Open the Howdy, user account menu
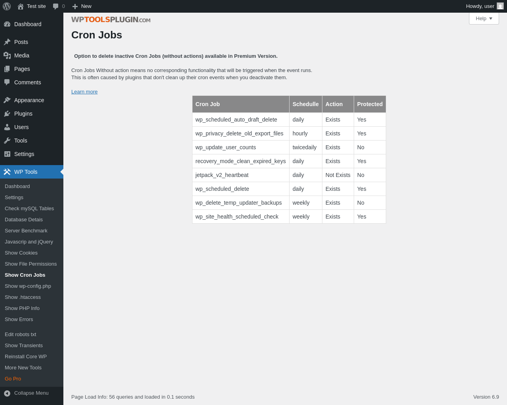Screen dimensions: 507x405 (x=480, y=6)
